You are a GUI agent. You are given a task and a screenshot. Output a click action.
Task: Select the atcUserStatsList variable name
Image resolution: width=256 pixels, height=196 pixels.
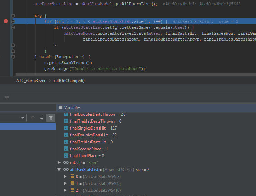click(84, 170)
